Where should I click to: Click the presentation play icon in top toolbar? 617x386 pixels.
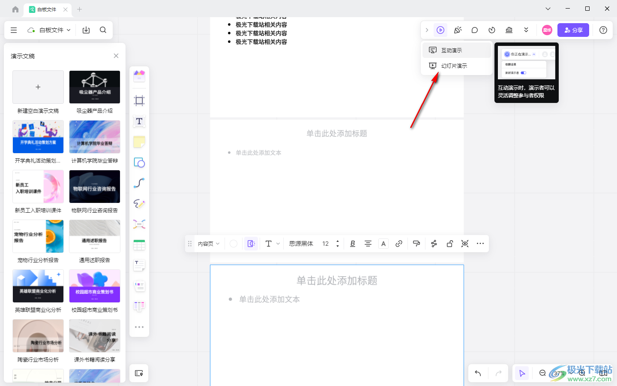pyautogui.click(x=440, y=30)
